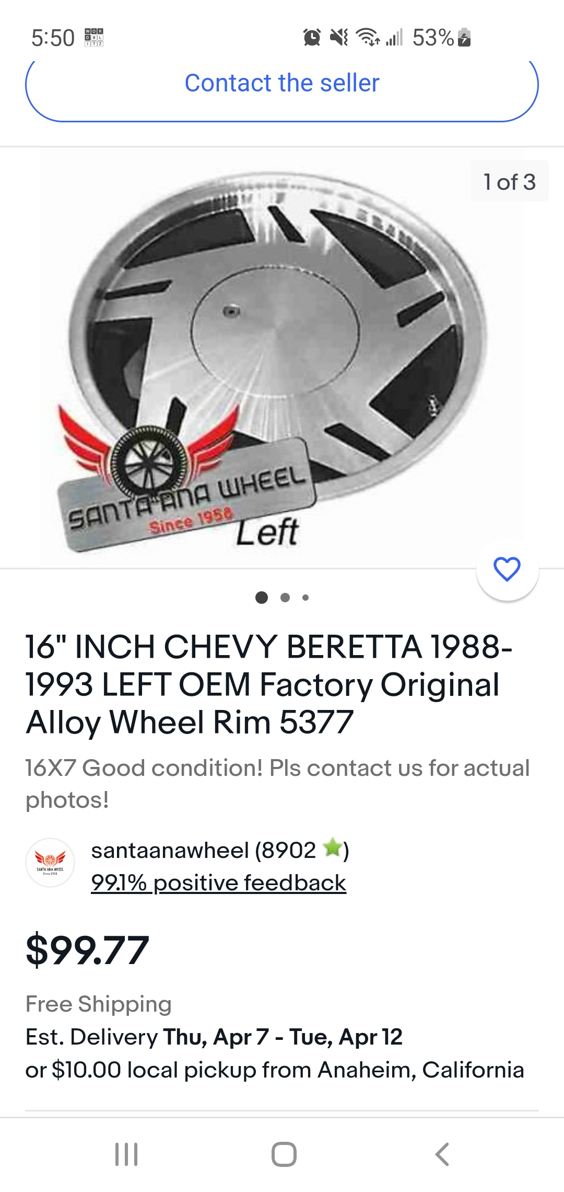The image size is (564, 1192).
Task: Open the 99.1% positive feedback link
Action: (x=218, y=883)
